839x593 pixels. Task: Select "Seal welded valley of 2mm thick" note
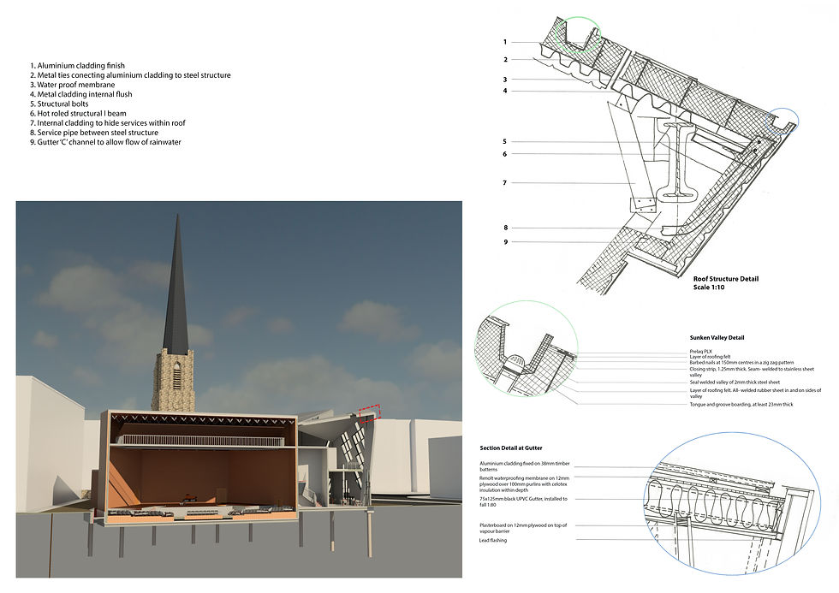[735, 382]
